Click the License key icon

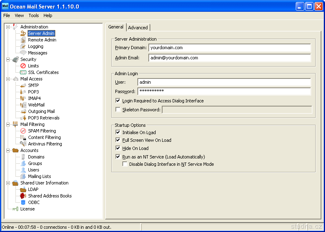15,209
